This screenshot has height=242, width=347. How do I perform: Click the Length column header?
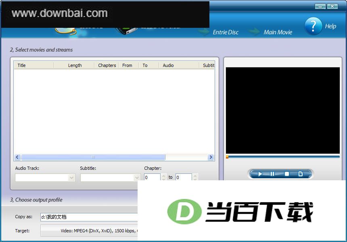(x=74, y=65)
